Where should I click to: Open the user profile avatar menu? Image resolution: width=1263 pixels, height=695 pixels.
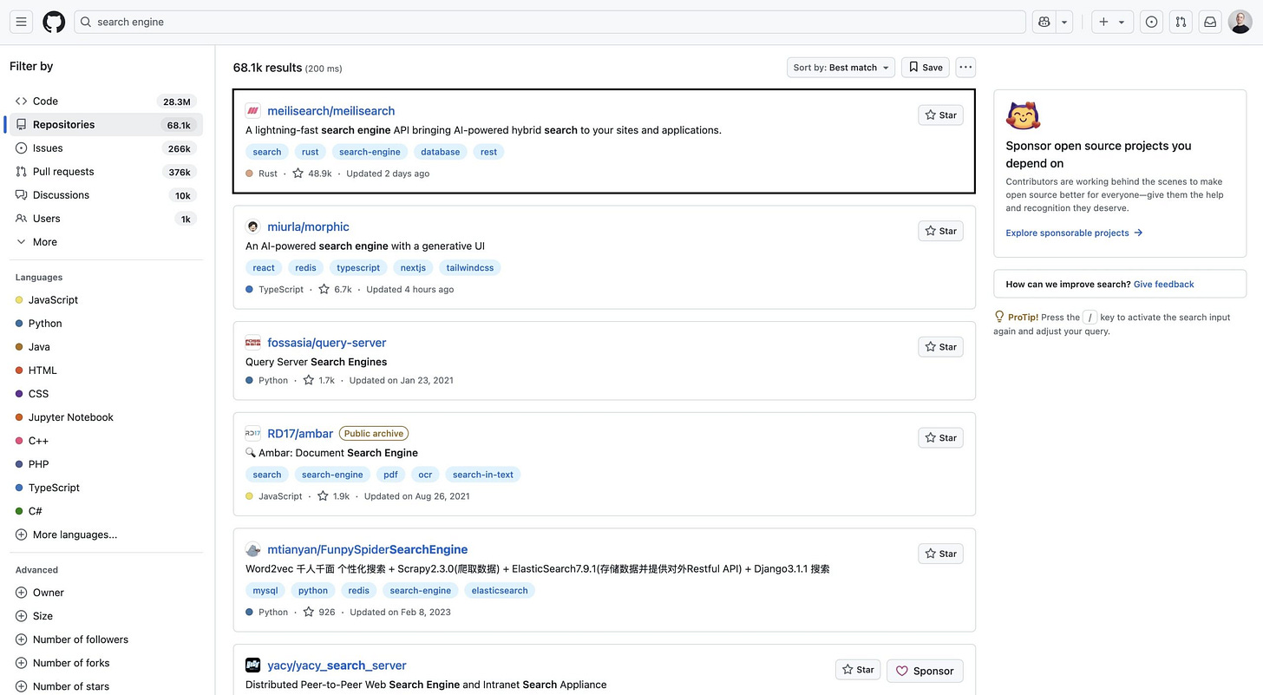pyautogui.click(x=1240, y=22)
